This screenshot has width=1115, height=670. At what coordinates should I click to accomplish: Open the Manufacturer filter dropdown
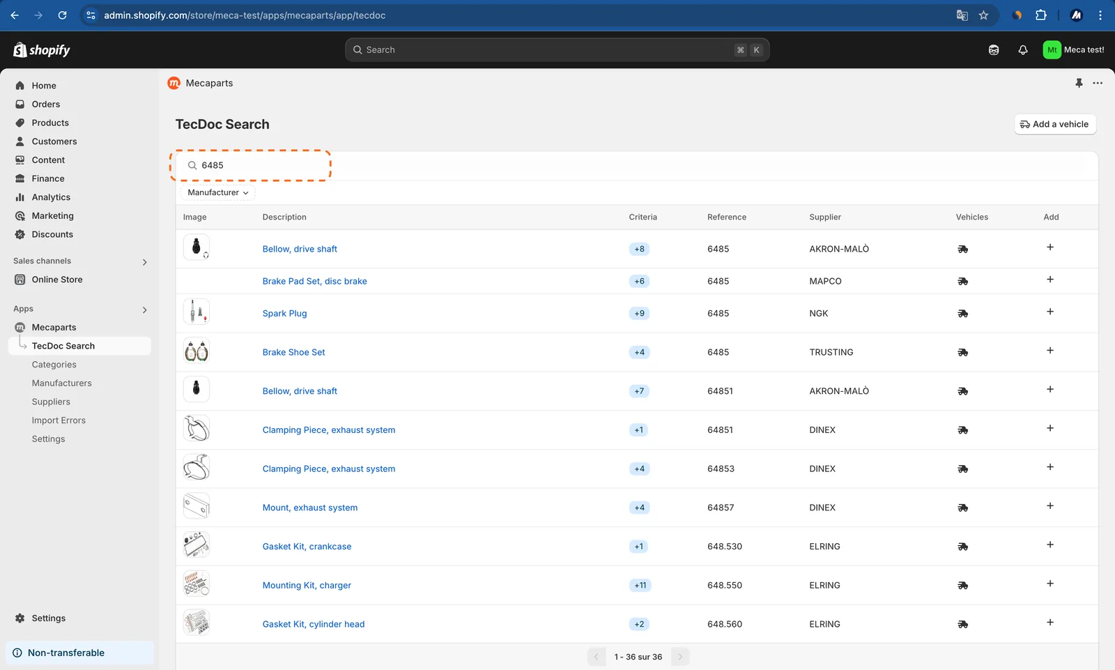tap(217, 192)
